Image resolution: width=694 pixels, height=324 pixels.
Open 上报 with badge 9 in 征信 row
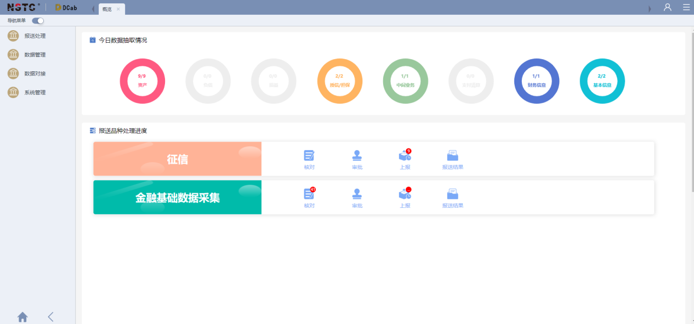(405, 159)
